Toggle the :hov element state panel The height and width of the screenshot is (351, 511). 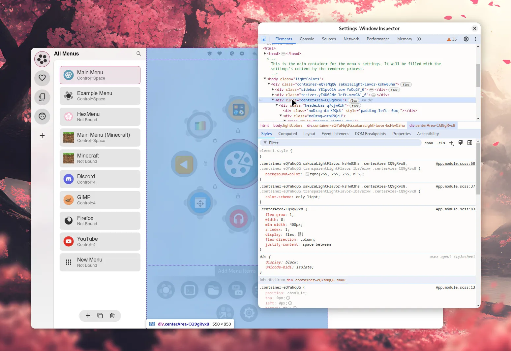coord(429,143)
